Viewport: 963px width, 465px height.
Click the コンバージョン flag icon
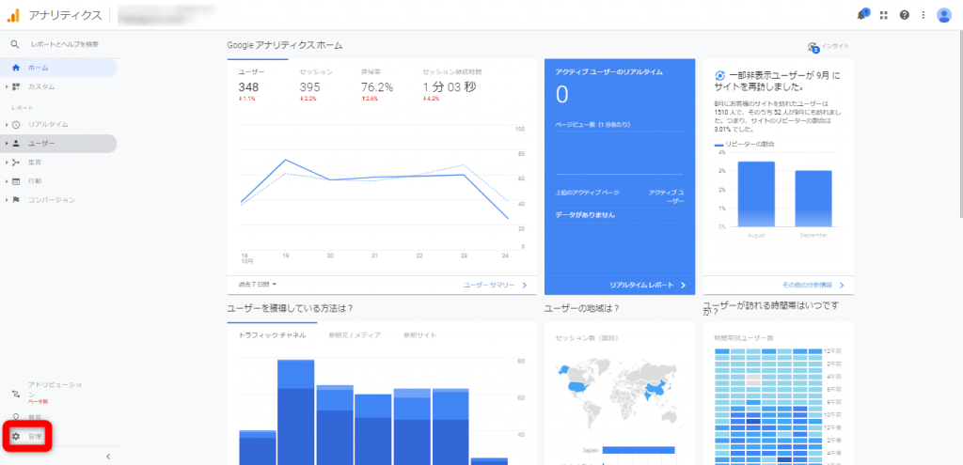[x=16, y=200]
